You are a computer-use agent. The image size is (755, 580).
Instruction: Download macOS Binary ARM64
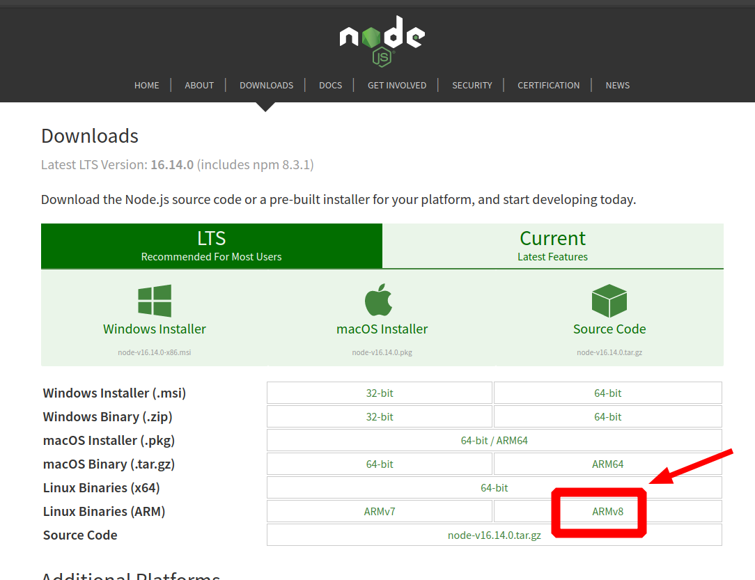pyautogui.click(x=607, y=464)
